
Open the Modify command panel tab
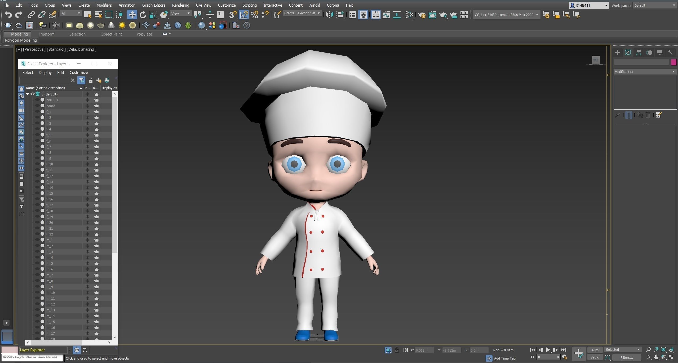628,53
